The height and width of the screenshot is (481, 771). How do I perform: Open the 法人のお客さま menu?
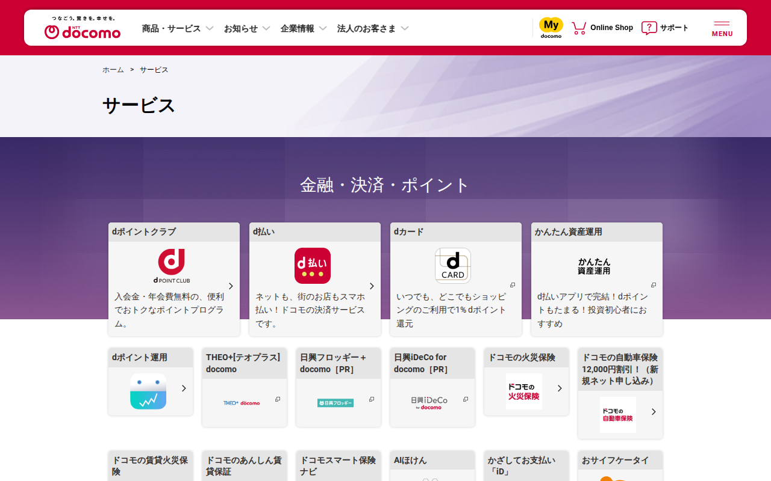coord(373,28)
